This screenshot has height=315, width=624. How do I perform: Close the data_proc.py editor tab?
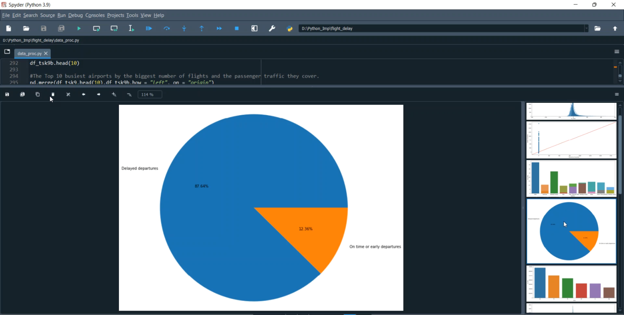(x=46, y=54)
